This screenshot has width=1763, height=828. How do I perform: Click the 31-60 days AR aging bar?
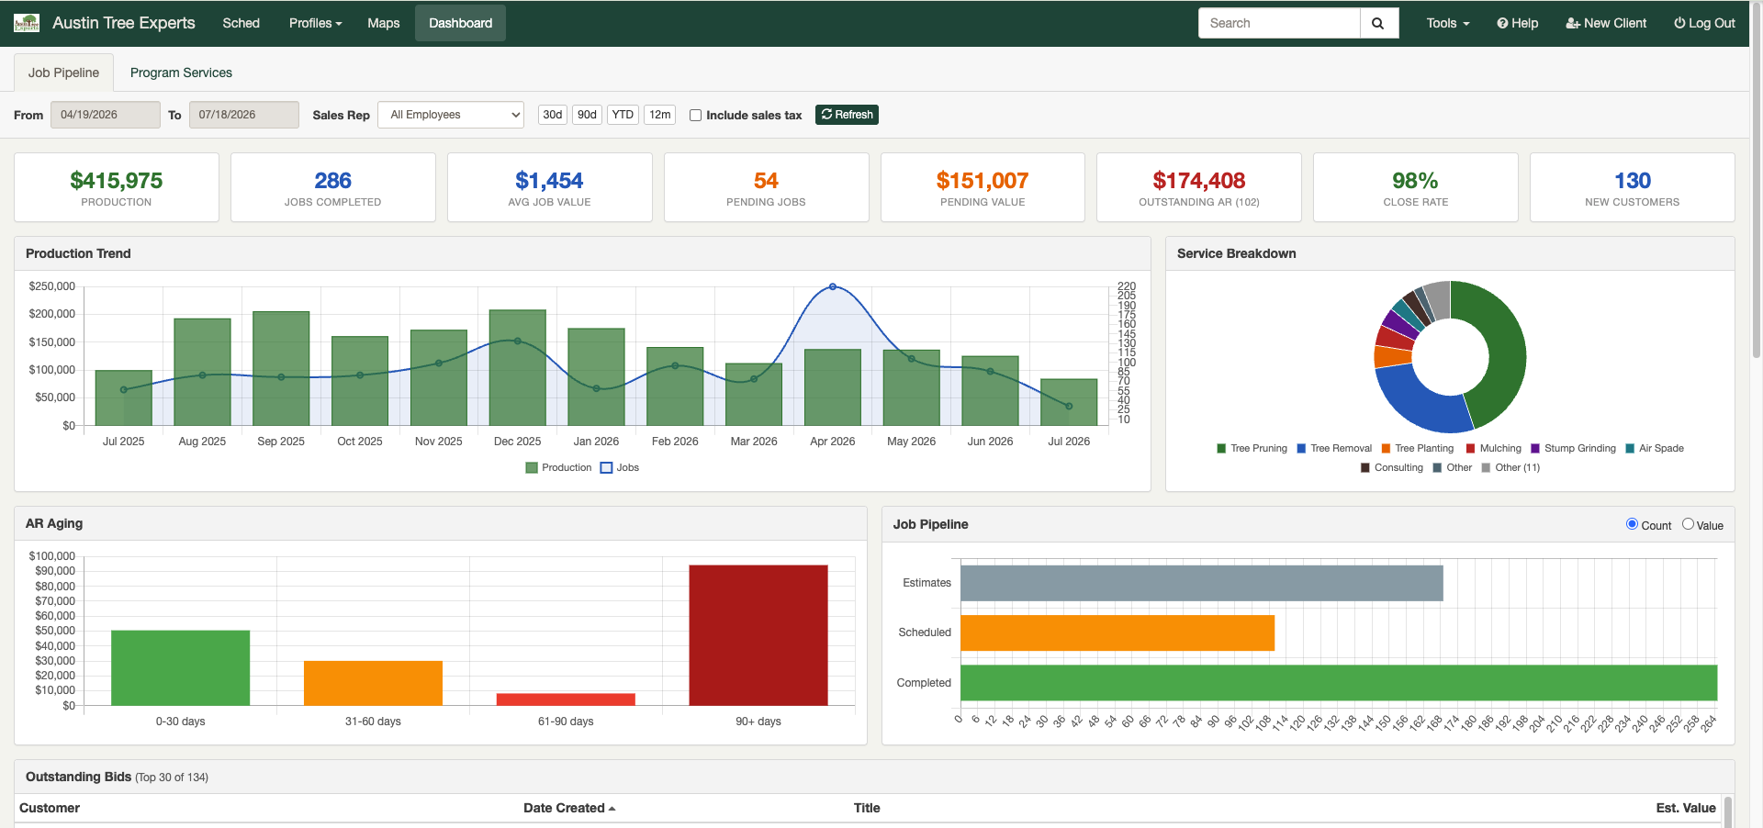click(373, 683)
